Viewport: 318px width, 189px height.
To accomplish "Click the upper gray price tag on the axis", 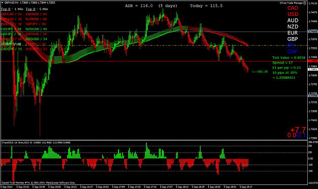I will point(313,31).
